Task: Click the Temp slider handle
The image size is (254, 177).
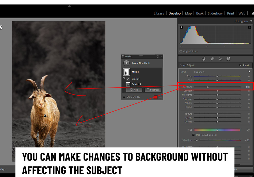Action: [x=217, y=76]
